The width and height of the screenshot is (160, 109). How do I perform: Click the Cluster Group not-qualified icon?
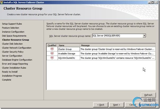[52, 49]
